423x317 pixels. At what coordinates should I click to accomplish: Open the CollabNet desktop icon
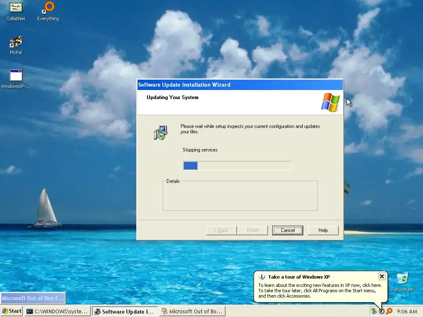pos(16,11)
